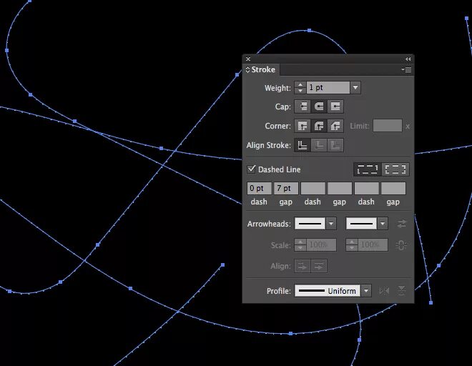
Task: Click the Weight value field showing 1 pt
Action: click(328, 88)
